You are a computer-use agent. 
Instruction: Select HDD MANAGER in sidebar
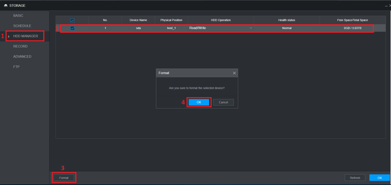click(25, 36)
